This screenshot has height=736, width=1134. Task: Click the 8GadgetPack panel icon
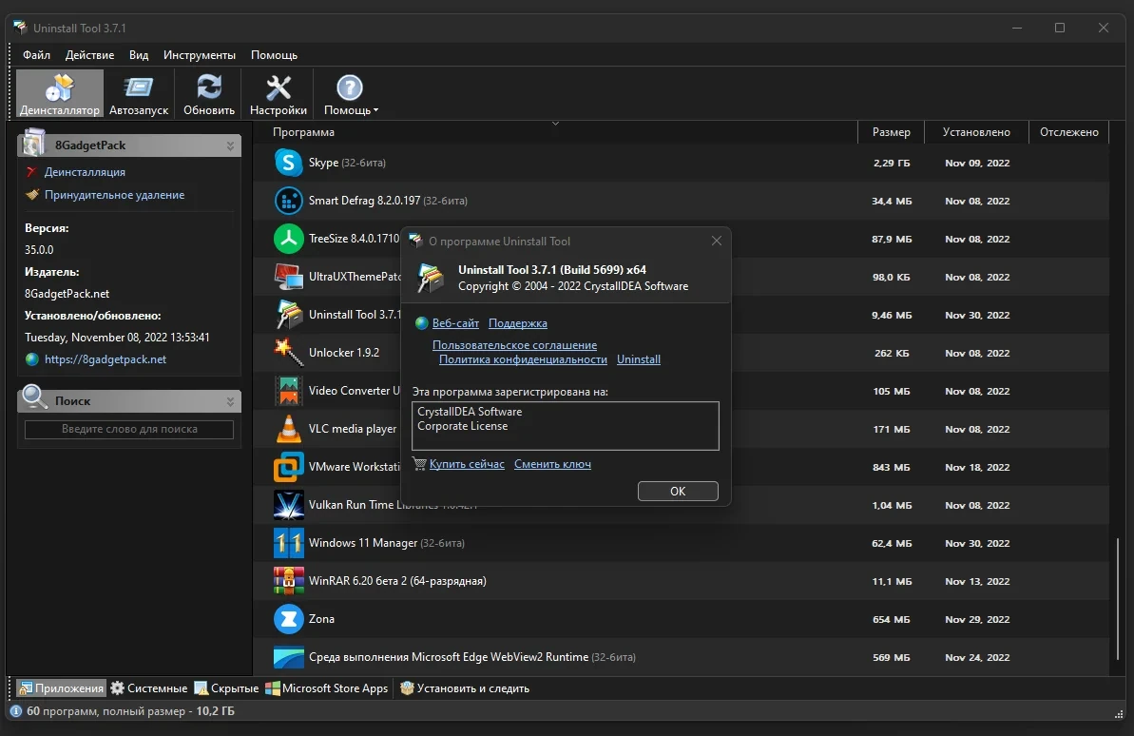pyautogui.click(x=33, y=144)
